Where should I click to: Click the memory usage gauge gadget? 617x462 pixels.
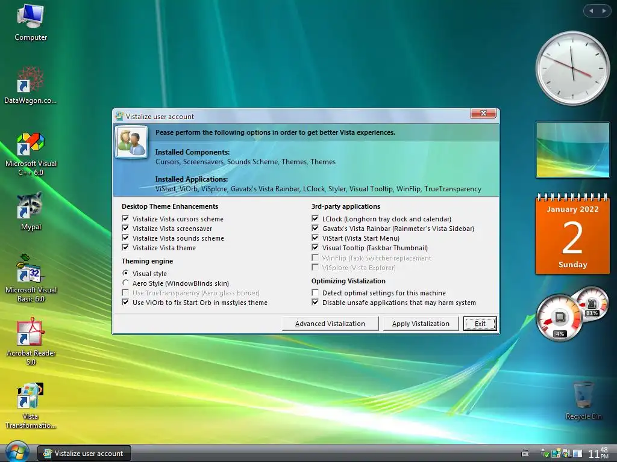592,303
